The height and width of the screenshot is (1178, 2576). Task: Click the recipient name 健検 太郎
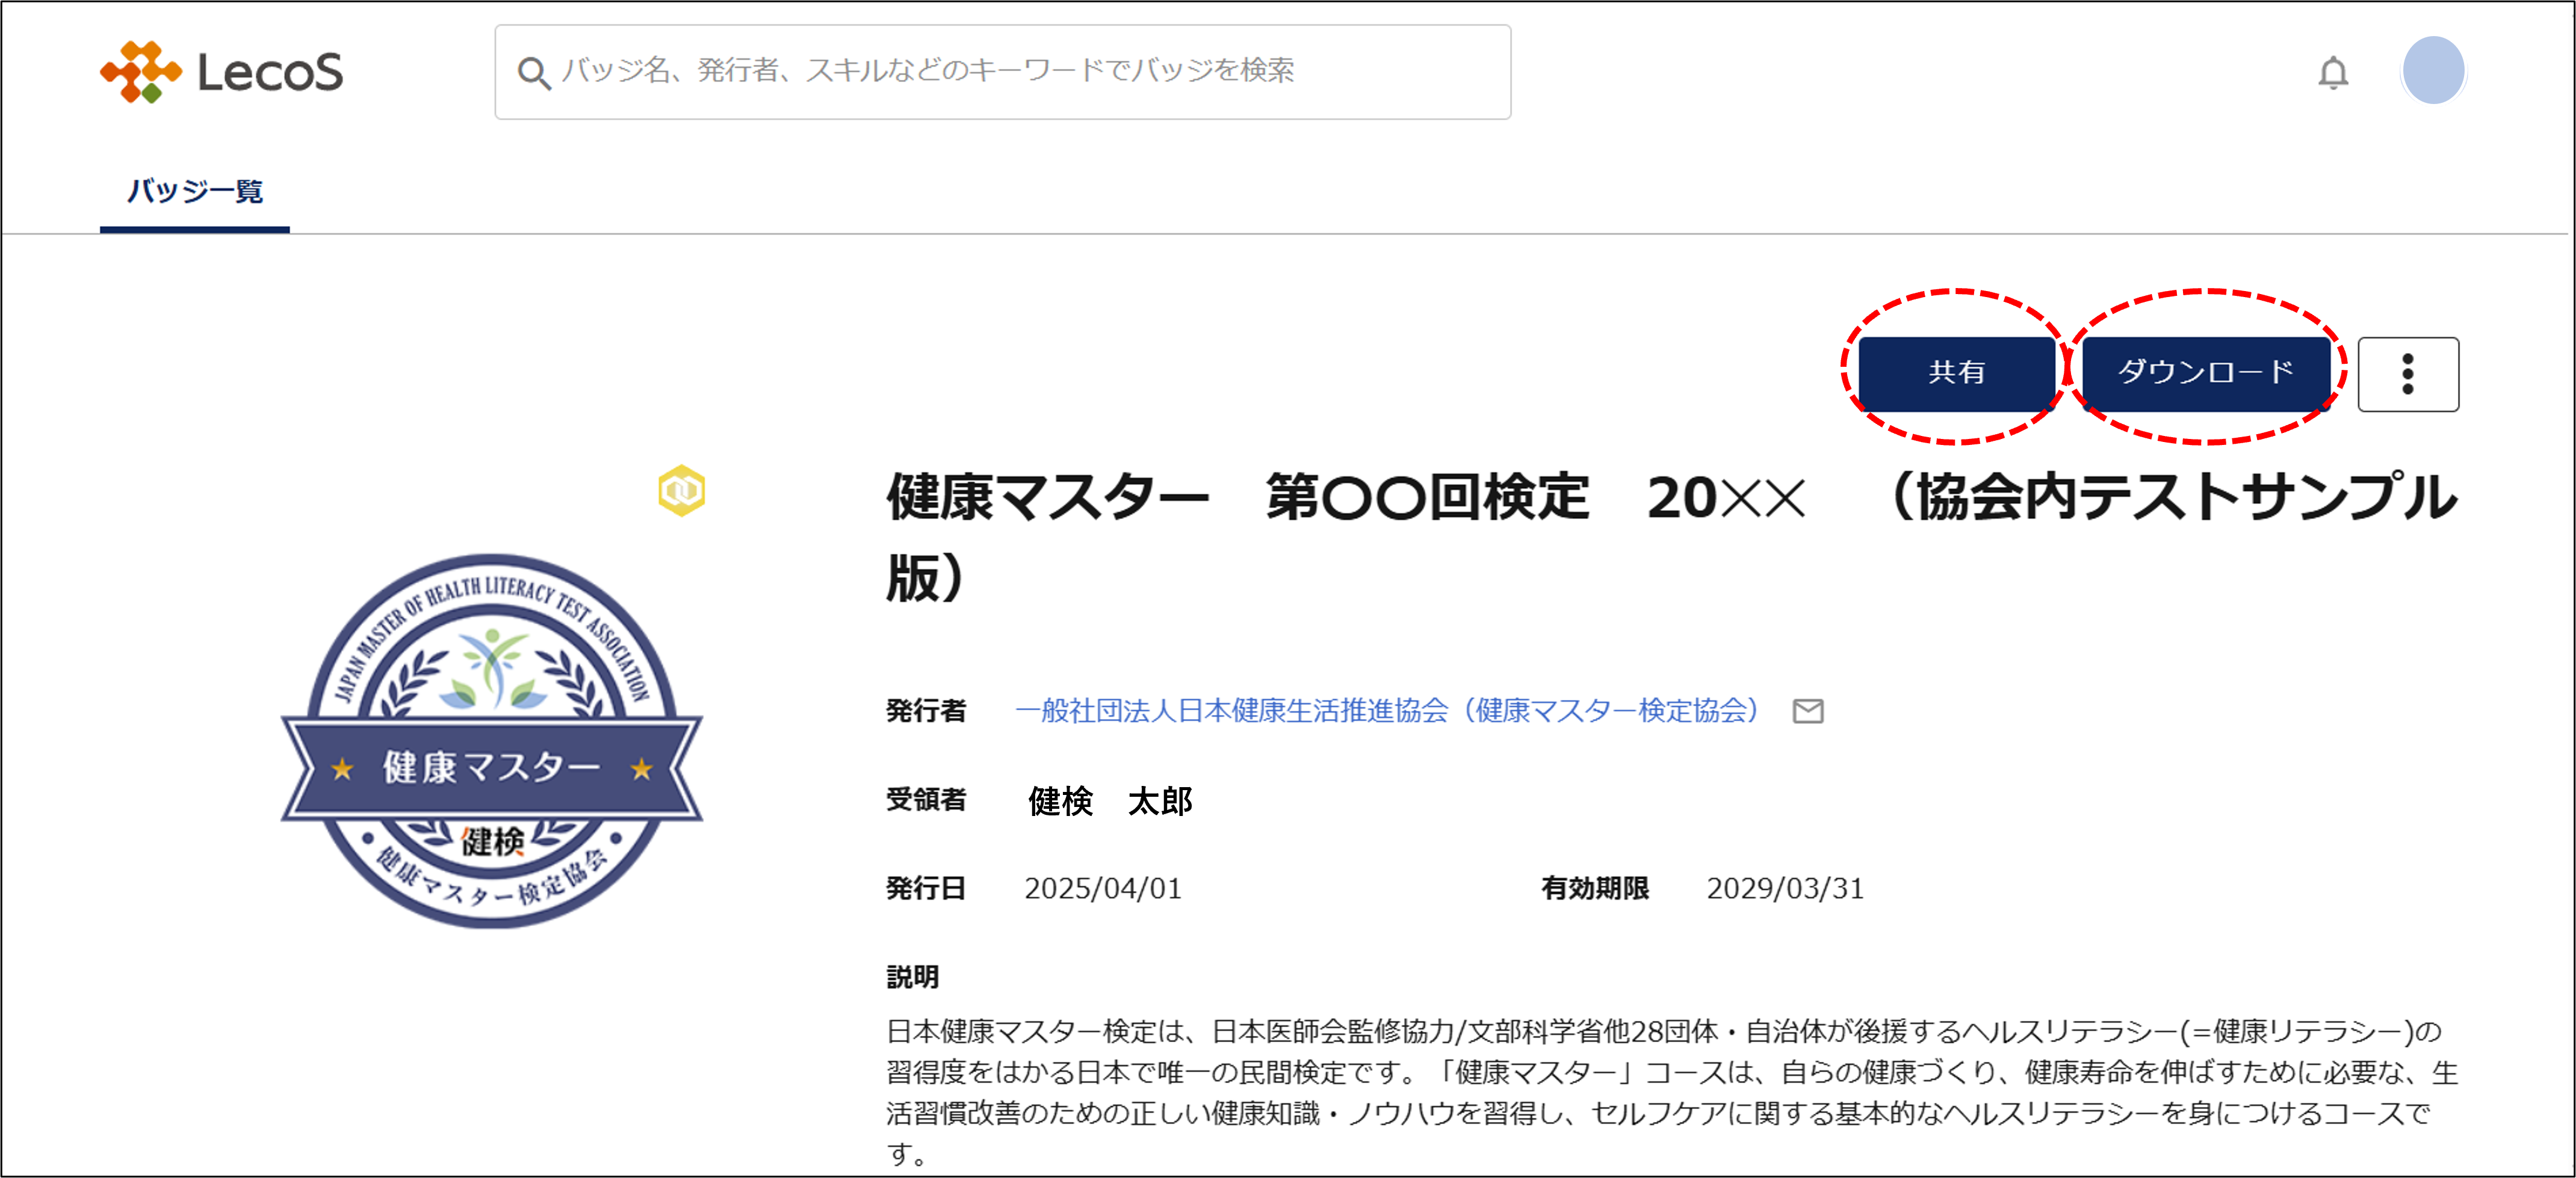click(x=1109, y=800)
